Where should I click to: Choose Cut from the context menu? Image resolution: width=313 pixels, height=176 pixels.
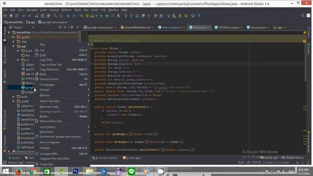(62, 50)
